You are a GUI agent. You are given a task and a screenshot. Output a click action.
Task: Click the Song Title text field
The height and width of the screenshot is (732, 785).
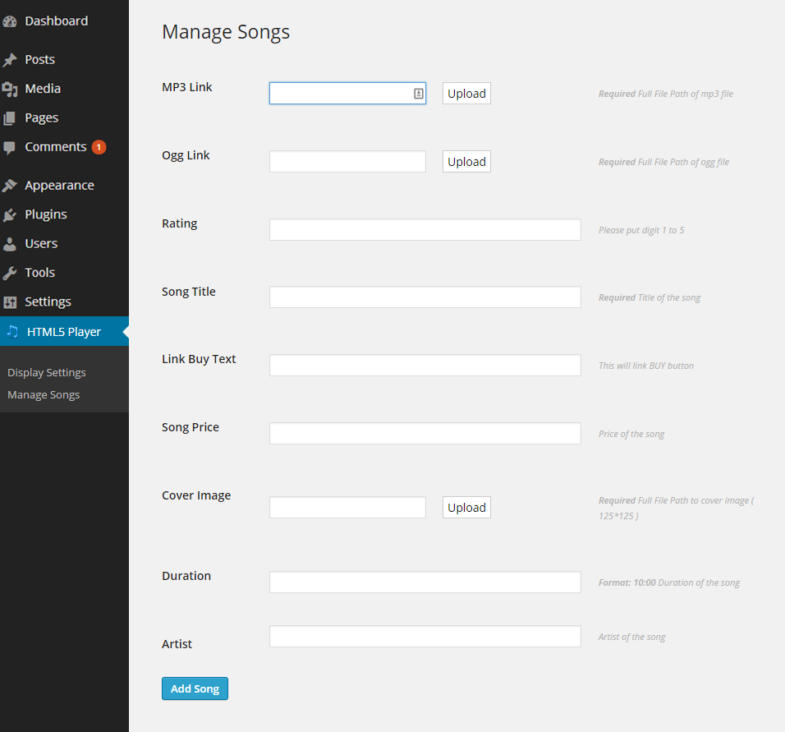coord(425,297)
